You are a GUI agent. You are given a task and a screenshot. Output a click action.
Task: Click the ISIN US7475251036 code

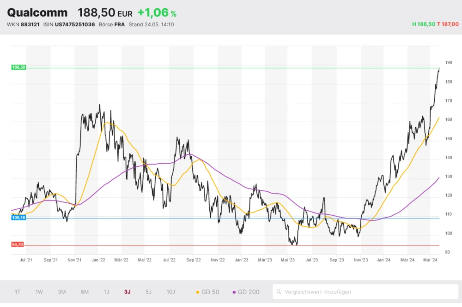coord(74,24)
